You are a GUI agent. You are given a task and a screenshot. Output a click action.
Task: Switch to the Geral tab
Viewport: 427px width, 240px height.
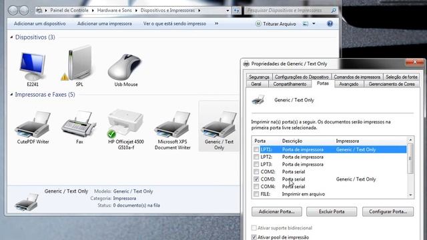tap(256, 84)
